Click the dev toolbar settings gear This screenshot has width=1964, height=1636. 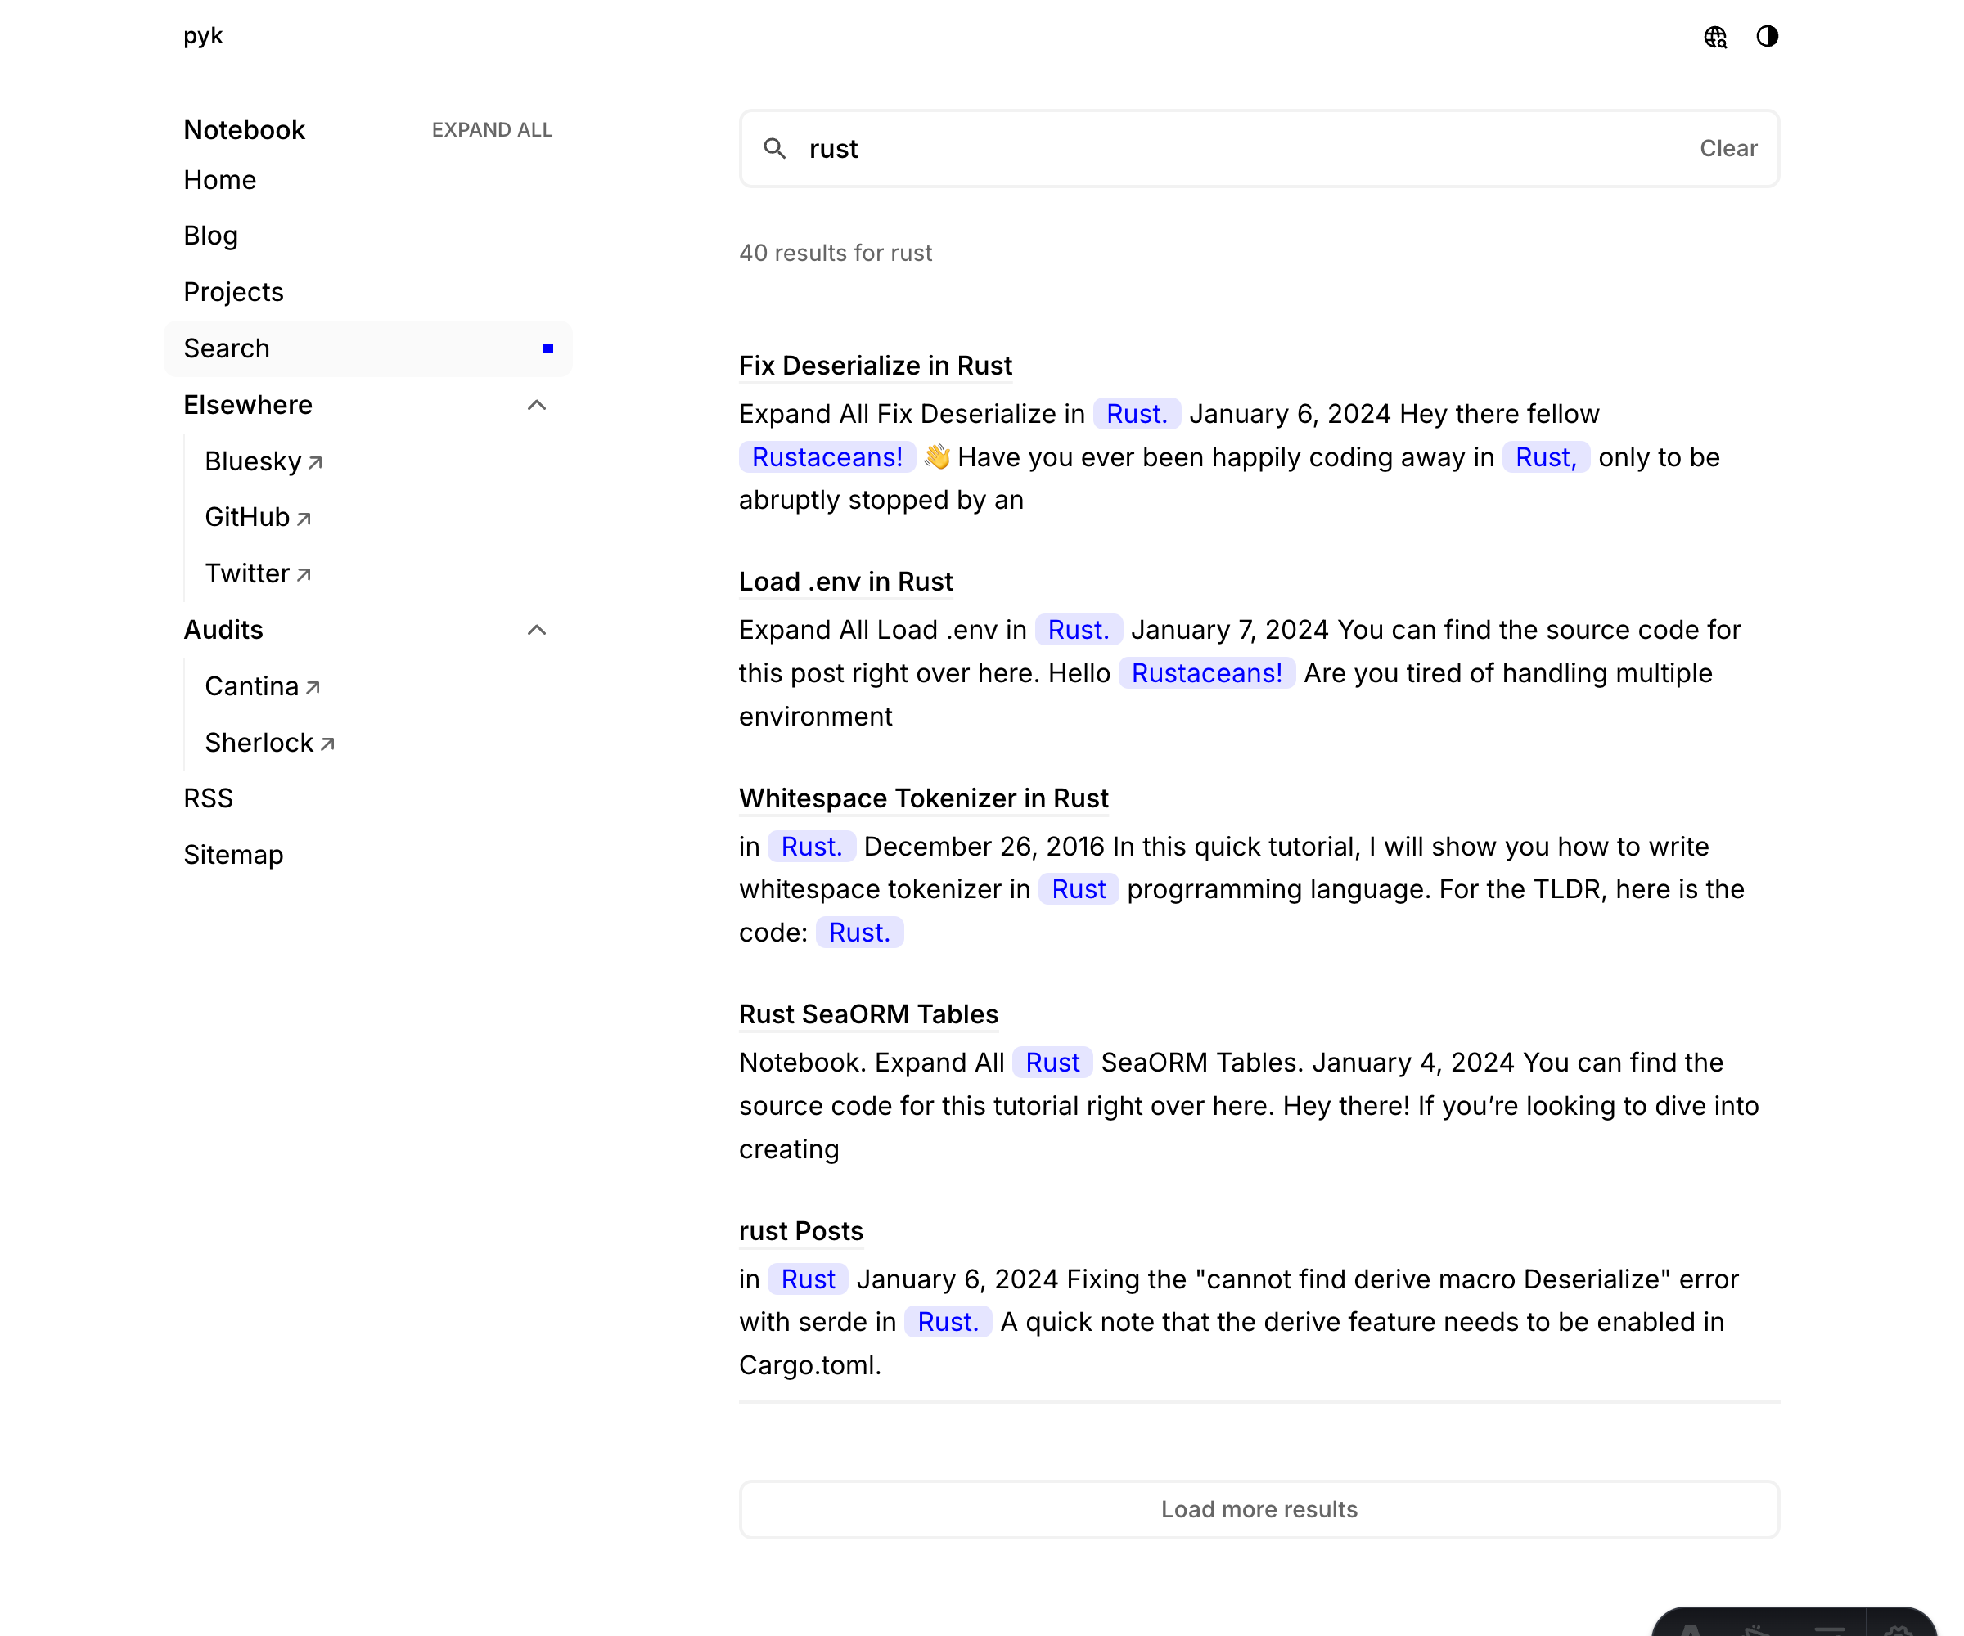click(1899, 1629)
